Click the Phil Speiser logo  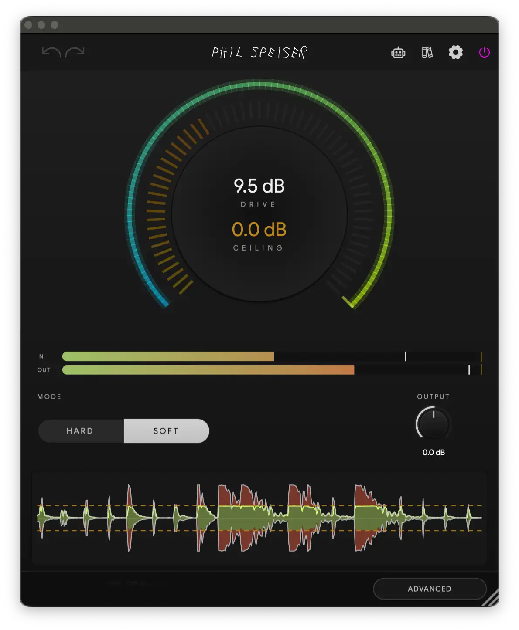point(259,52)
